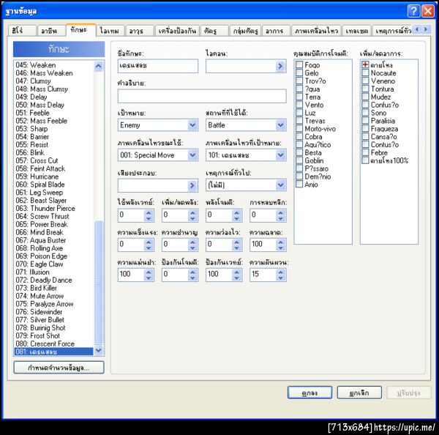Image resolution: width=439 pixels, height=435 pixels.
Task: Increase the ความแม่นยำ value
Action: point(149,272)
